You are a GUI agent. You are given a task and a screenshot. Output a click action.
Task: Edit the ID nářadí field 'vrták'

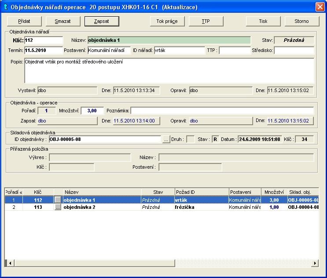(180, 50)
